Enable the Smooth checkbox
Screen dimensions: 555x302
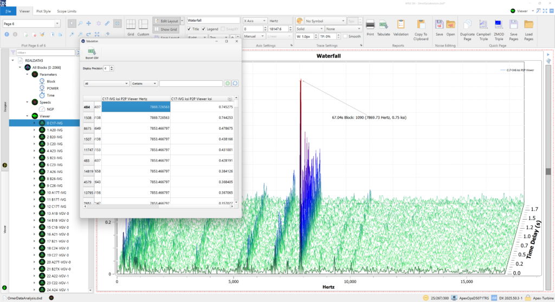coord(346,36)
